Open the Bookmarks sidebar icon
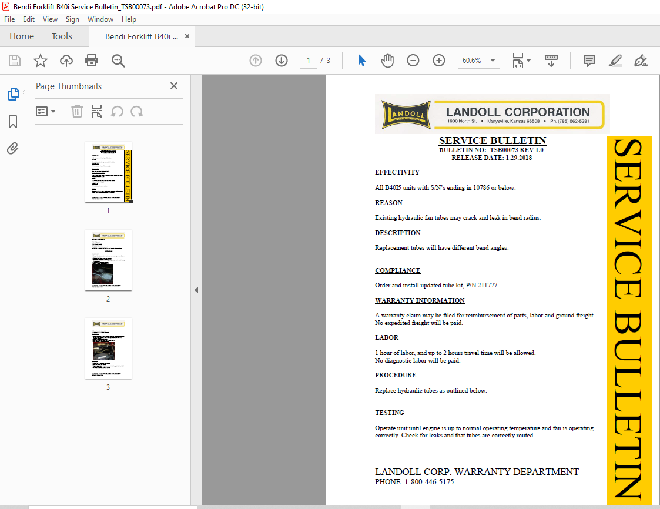Viewport: 660px width, 509px height. [x=13, y=122]
